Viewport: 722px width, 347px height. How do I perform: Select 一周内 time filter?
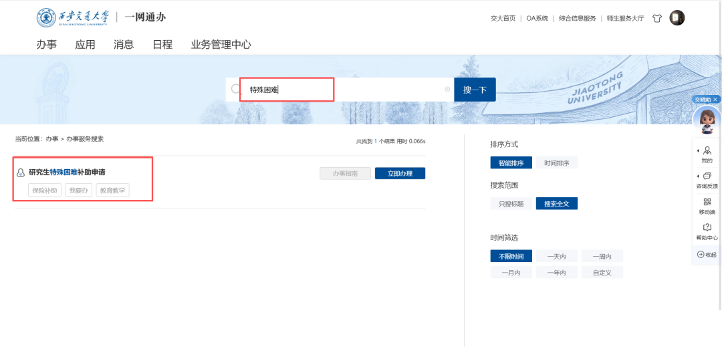click(x=602, y=256)
